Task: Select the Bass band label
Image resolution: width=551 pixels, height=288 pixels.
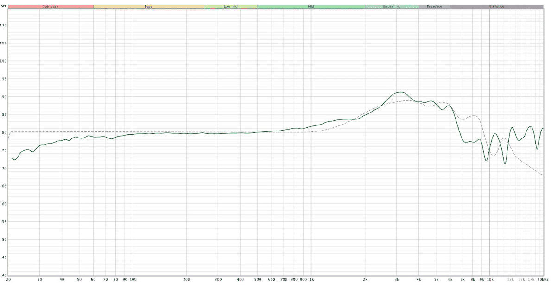Action: (149, 6)
